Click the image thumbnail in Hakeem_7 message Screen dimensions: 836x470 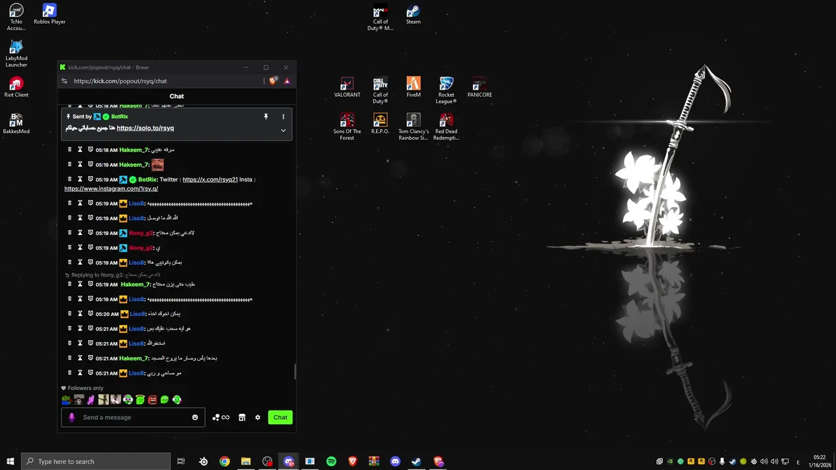coord(157,164)
